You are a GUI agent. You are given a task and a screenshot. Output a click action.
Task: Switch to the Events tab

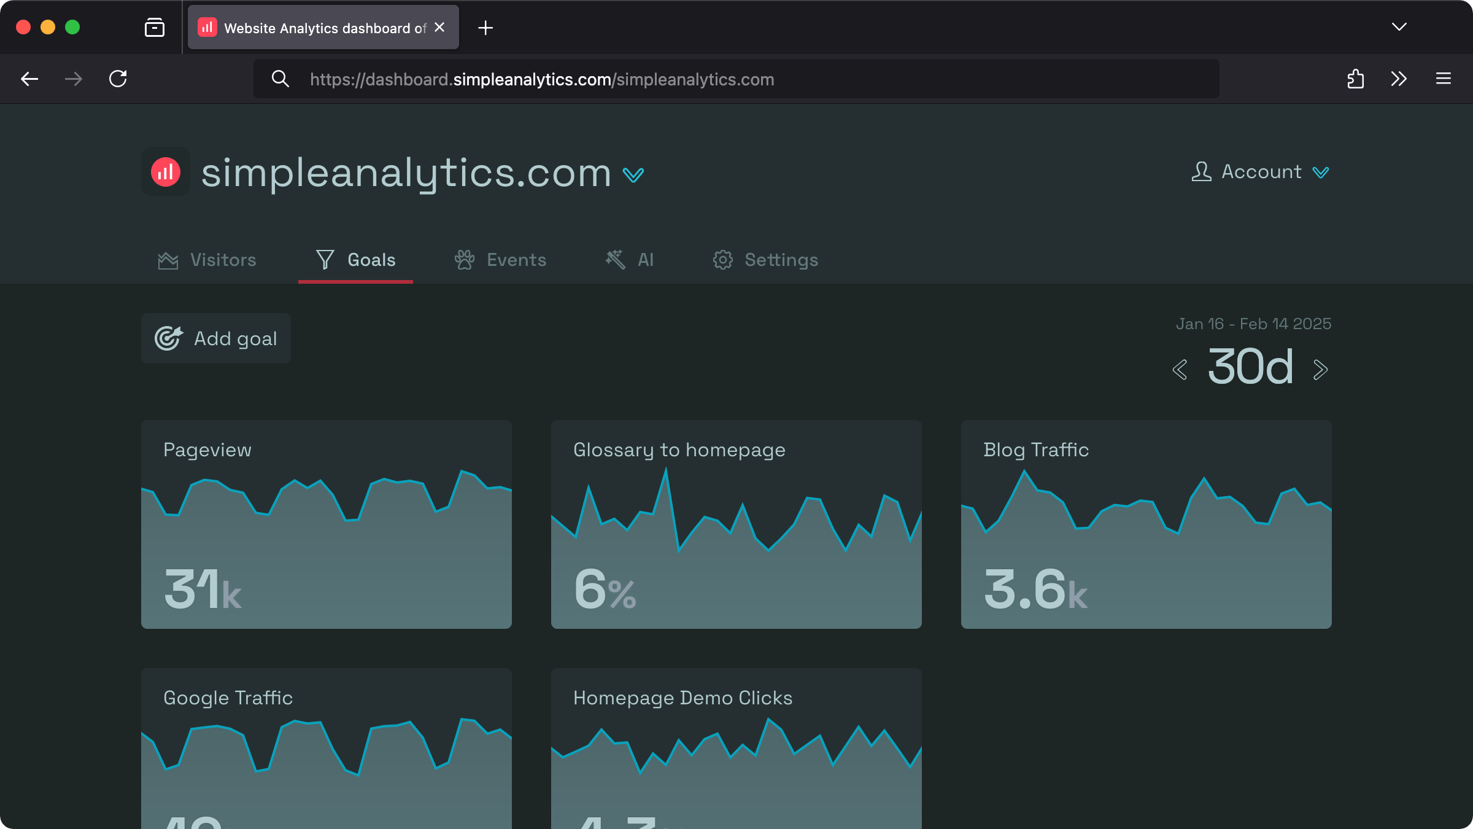[500, 260]
